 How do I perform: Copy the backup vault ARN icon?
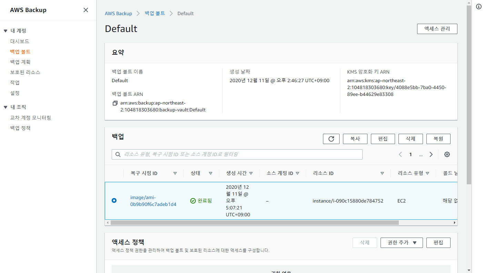115,103
